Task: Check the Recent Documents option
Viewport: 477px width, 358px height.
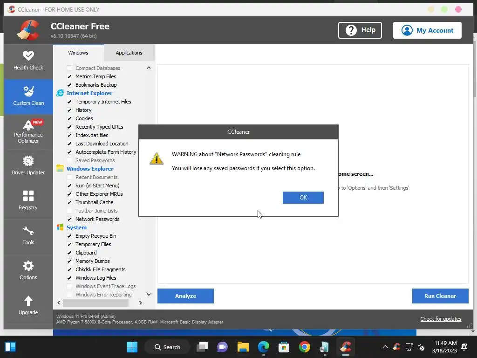Action: tap(69, 177)
